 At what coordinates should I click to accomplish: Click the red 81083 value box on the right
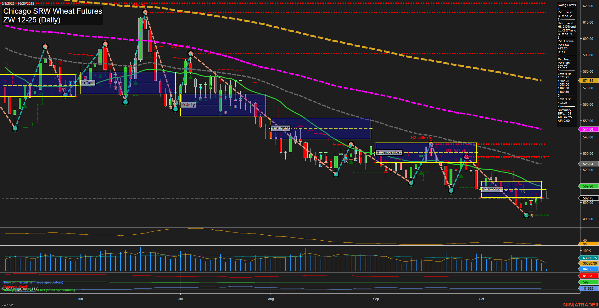pyautogui.click(x=587, y=276)
